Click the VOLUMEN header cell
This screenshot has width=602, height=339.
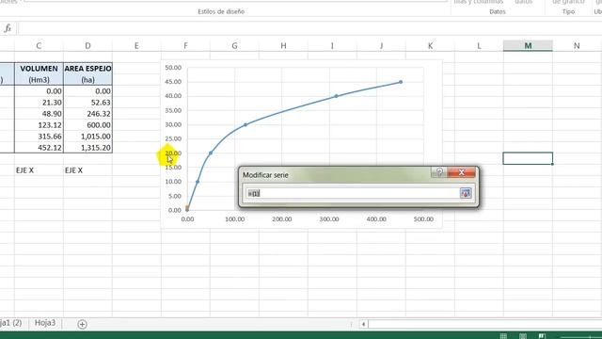coord(39,69)
